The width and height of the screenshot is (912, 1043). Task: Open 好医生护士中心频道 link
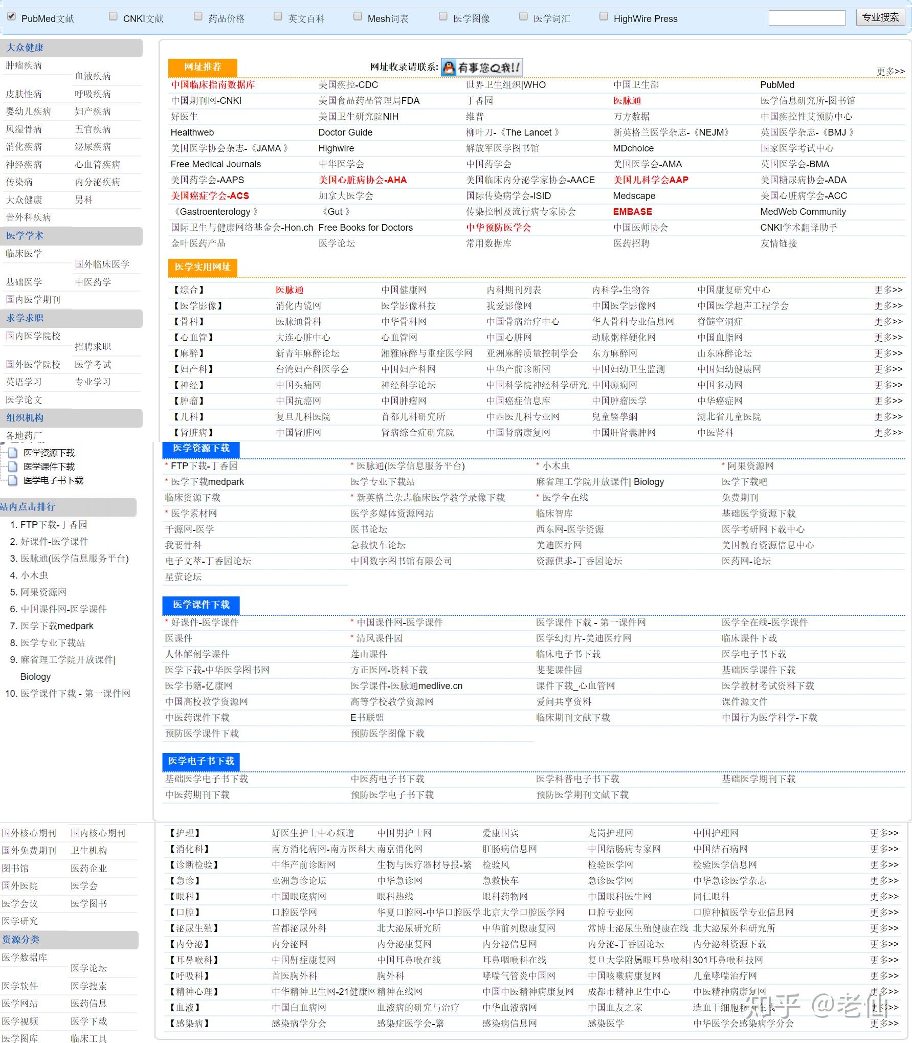tap(313, 833)
